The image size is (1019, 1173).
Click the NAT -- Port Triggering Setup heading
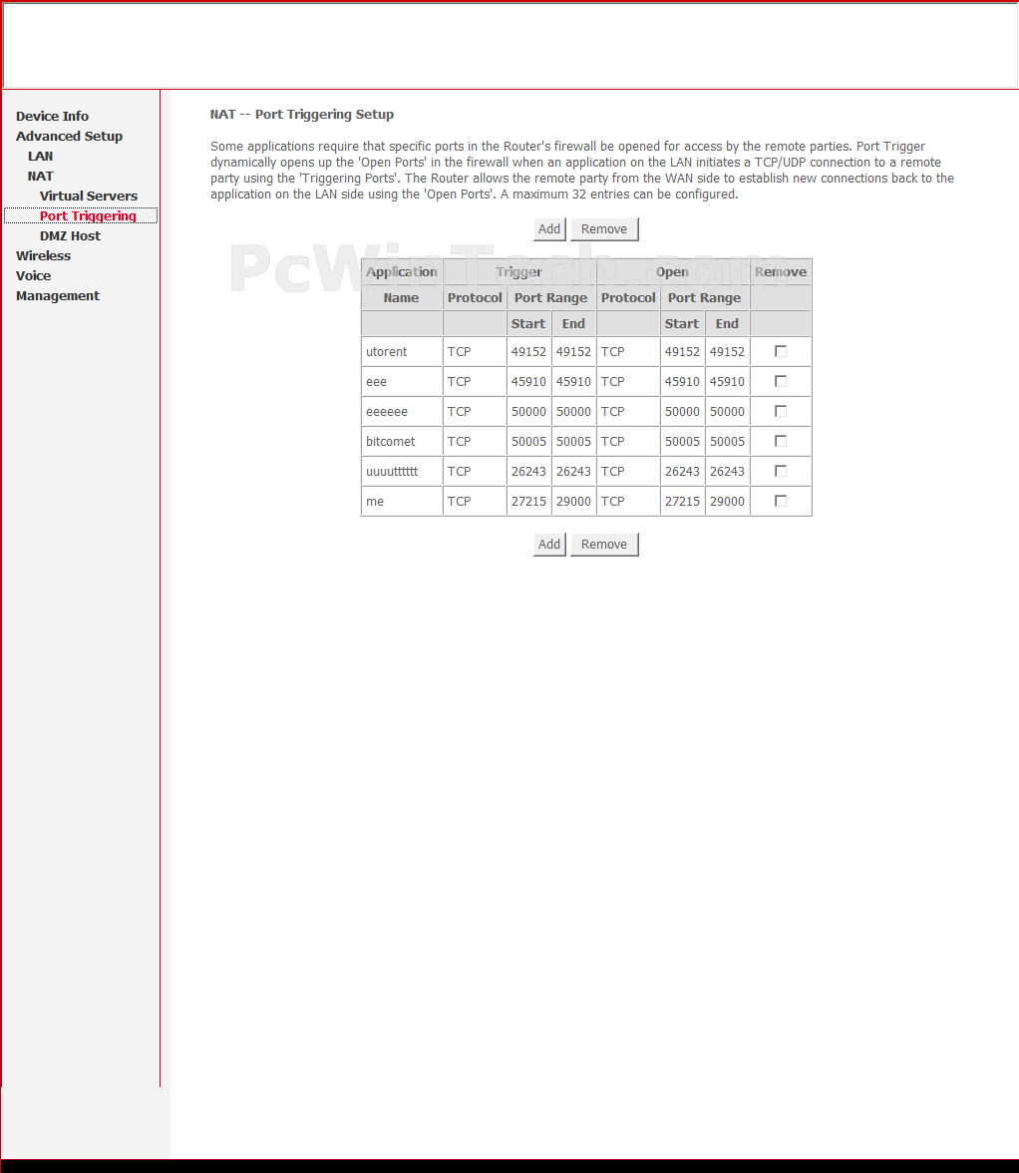pos(302,115)
